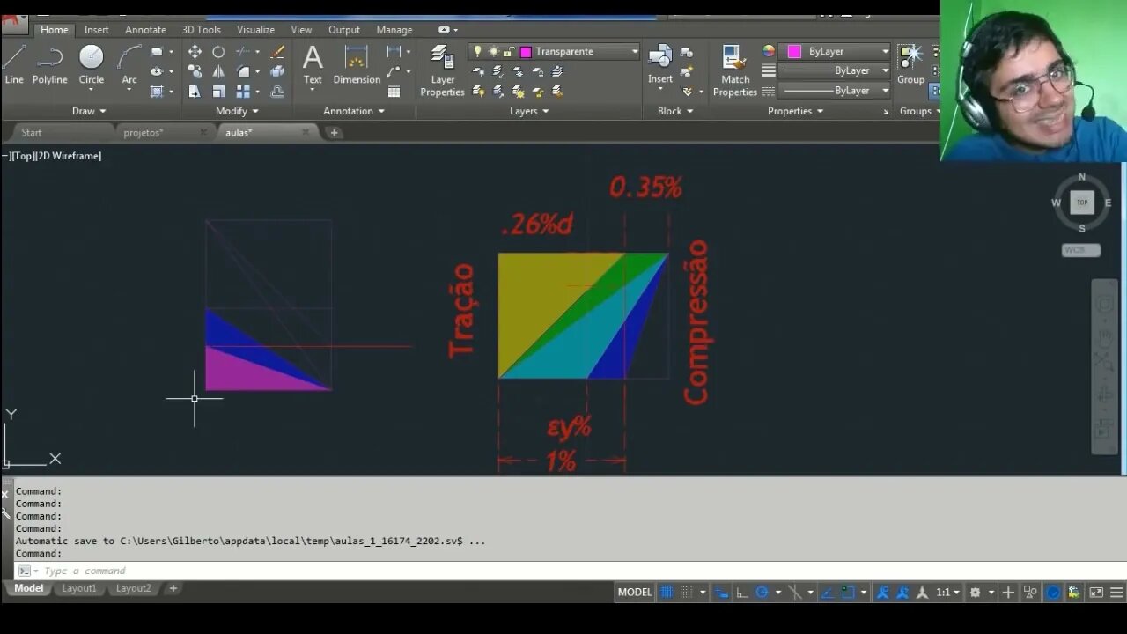Click the Copy tool in Modify panel

coord(195,71)
